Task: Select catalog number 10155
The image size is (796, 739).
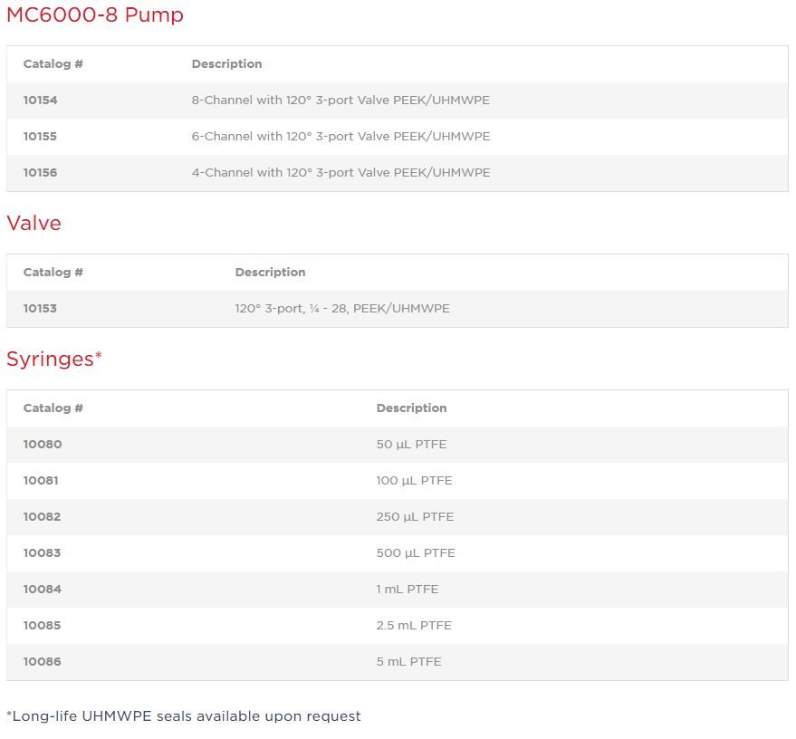Action: tap(41, 137)
